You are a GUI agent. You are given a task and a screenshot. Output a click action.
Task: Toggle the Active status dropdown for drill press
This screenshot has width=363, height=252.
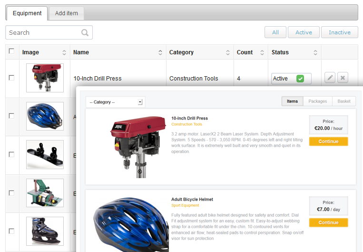pos(291,79)
